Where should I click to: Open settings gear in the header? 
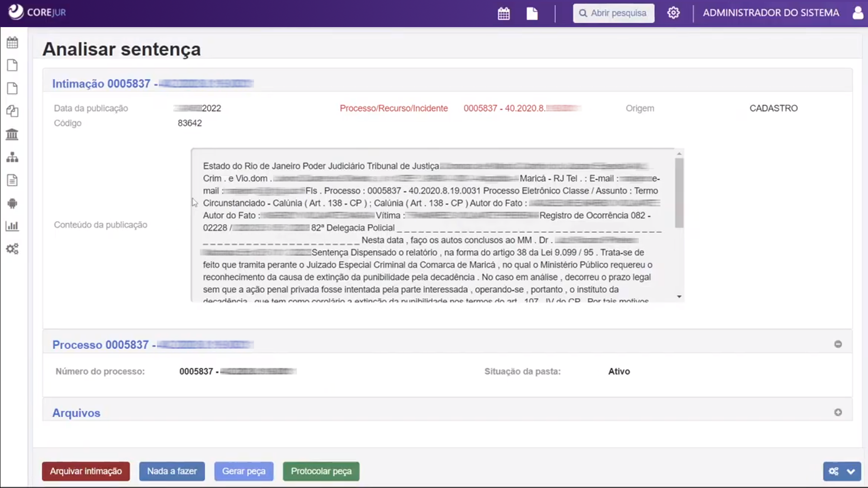coord(673,13)
